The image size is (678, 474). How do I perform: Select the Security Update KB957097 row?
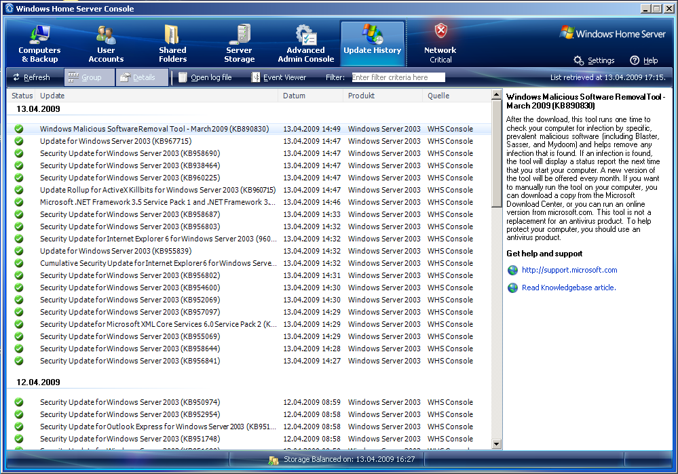click(x=248, y=312)
